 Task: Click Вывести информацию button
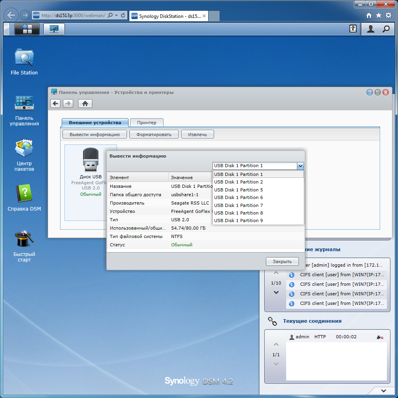pos(95,135)
